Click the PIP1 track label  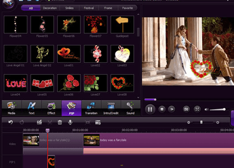point(12,162)
